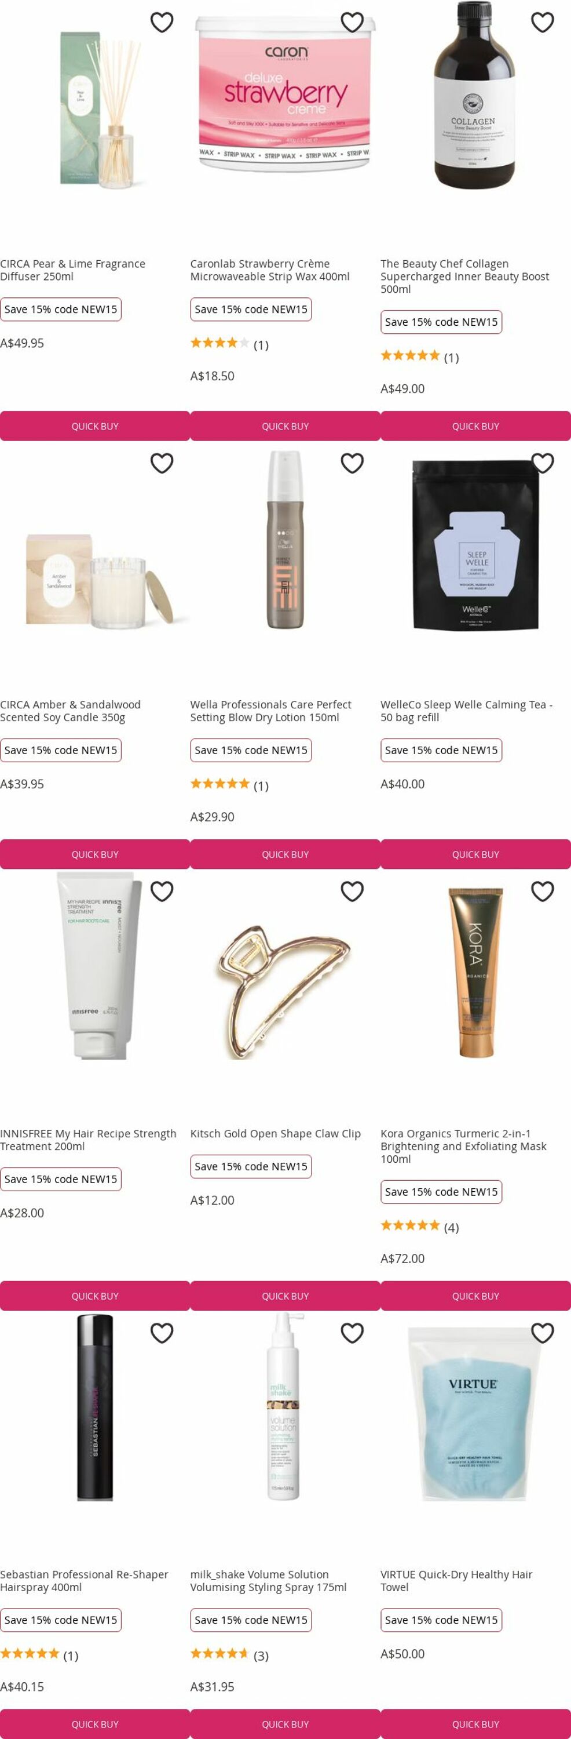
Task: Wishlist heart for VIRTUE Hair Towel
Action: click(x=542, y=1333)
